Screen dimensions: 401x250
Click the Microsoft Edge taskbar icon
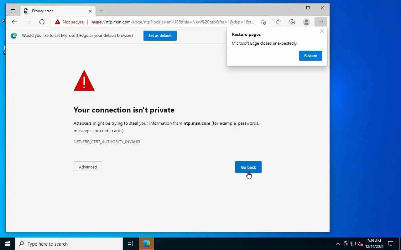point(146,244)
